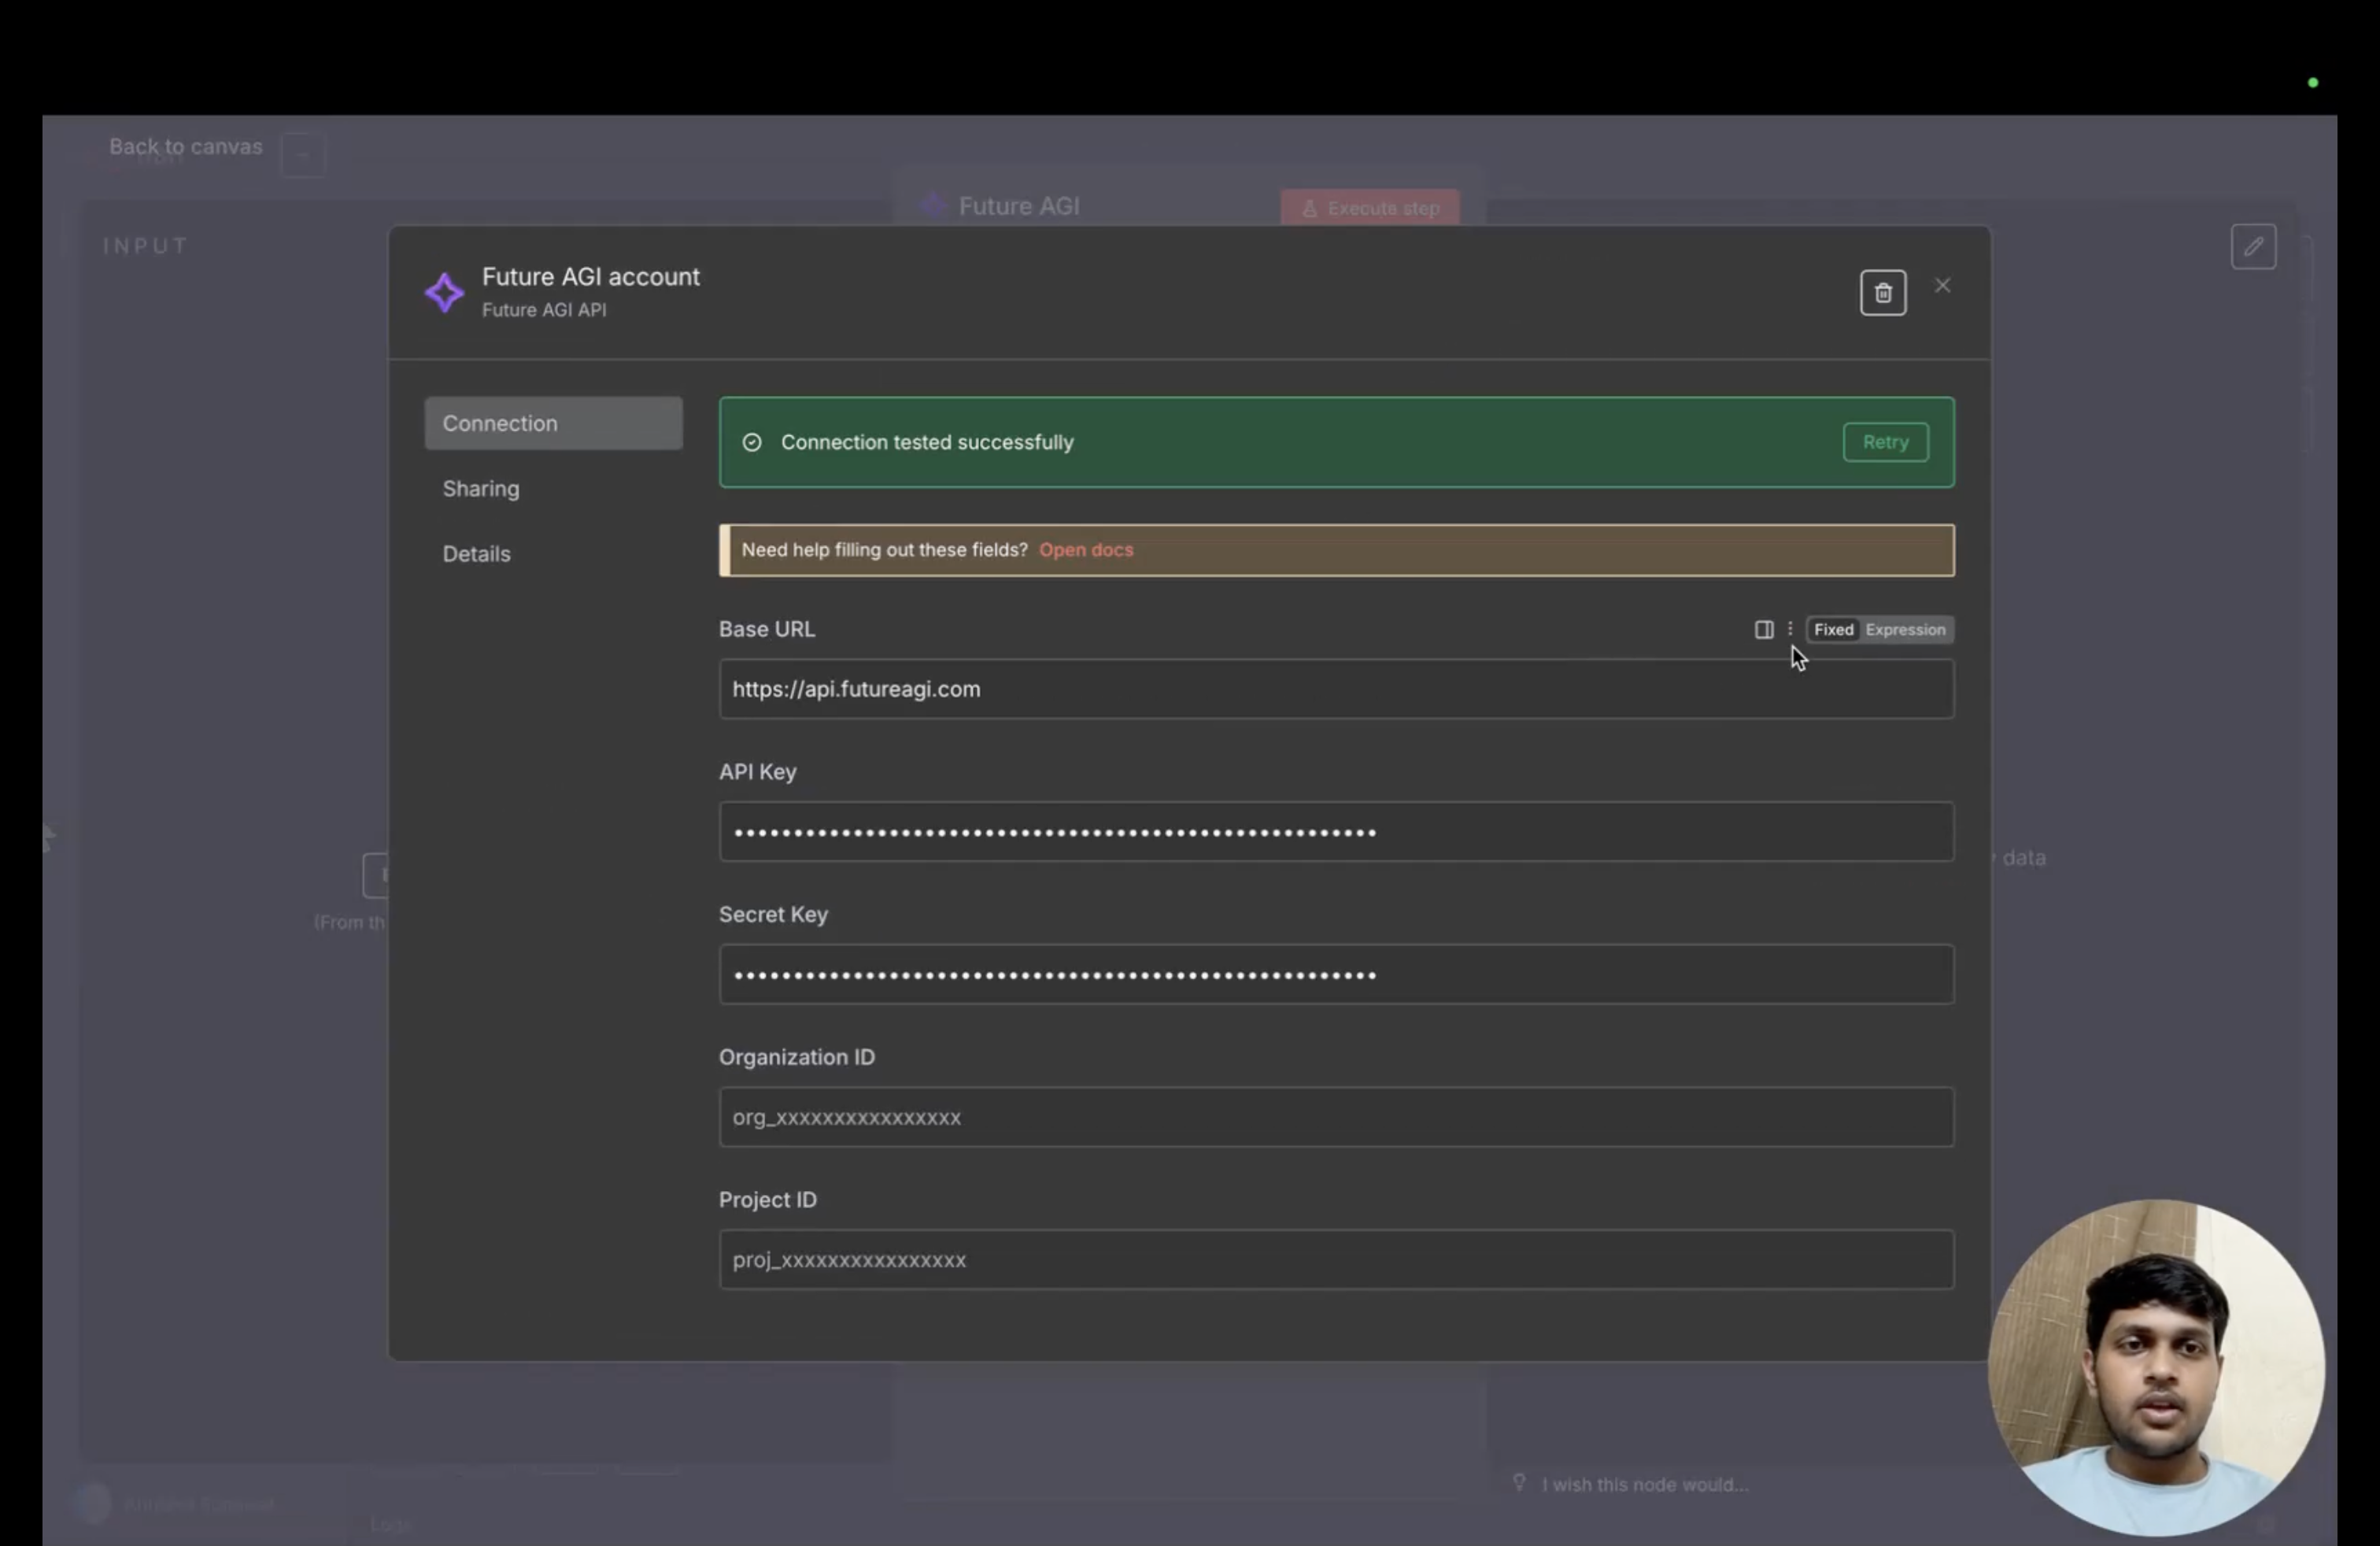Retry the connection test
Viewport: 2380px width, 1546px height.
coord(1885,442)
